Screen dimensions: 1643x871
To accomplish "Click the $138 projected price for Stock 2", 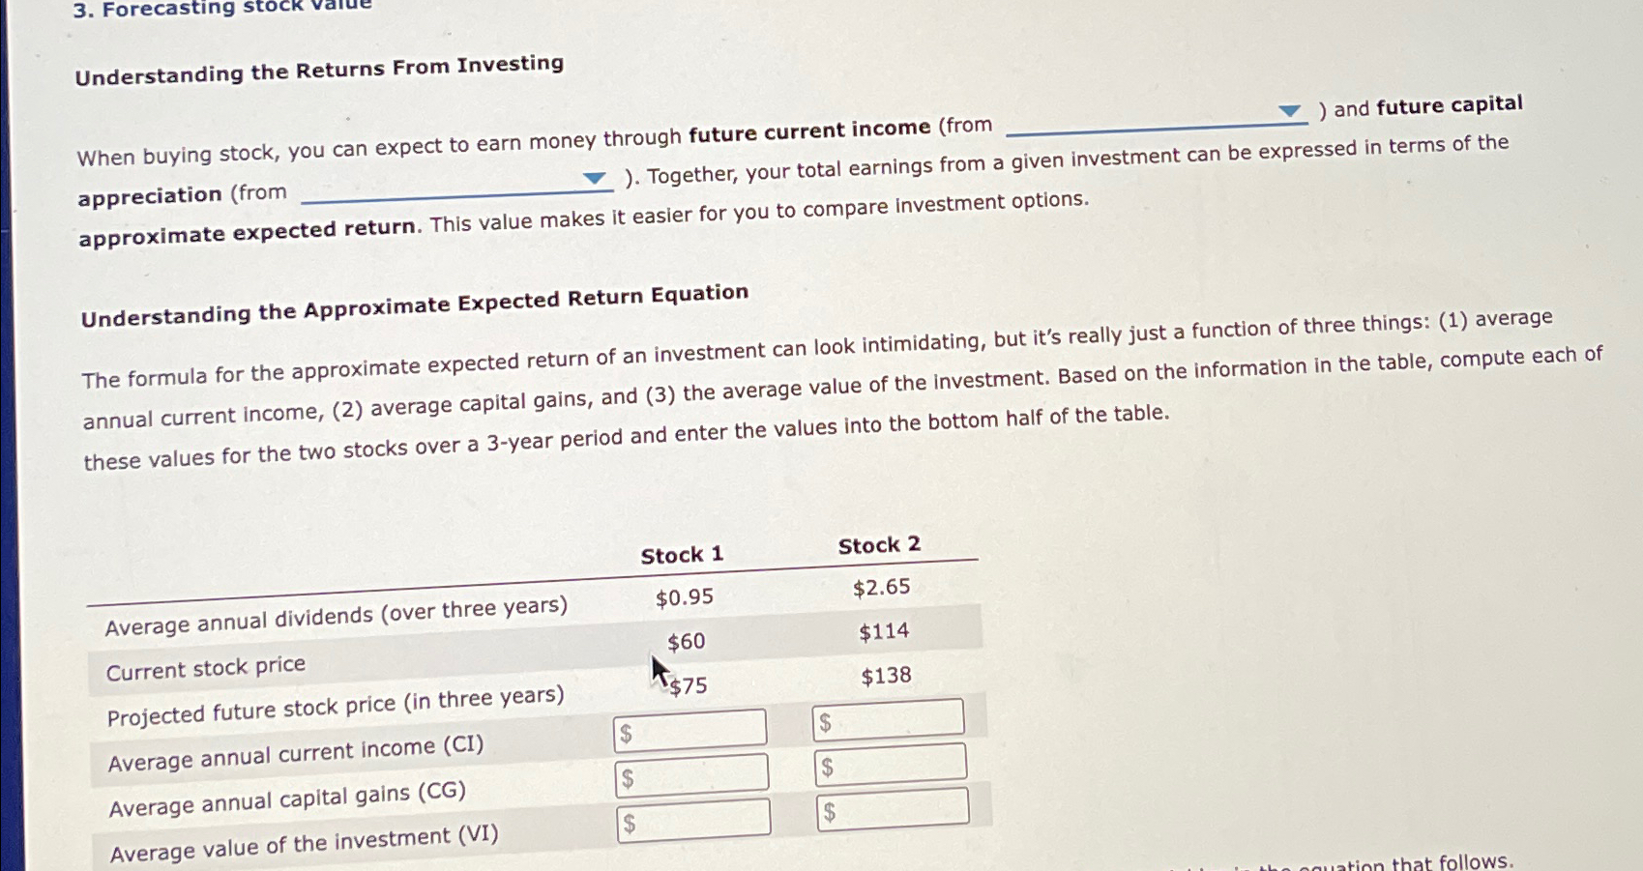I will click(x=885, y=675).
